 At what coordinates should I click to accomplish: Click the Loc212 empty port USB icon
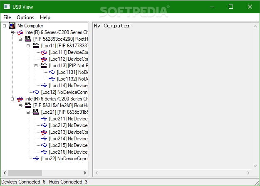click(44, 125)
